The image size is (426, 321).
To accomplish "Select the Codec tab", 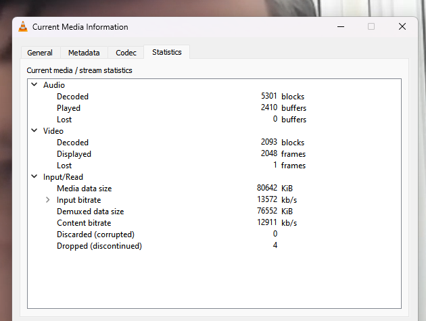I will tap(126, 53).
